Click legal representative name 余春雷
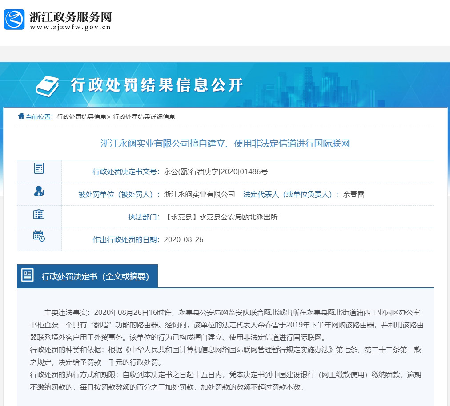Viewport: 450px width, 406px height. [x=354, y=194]
